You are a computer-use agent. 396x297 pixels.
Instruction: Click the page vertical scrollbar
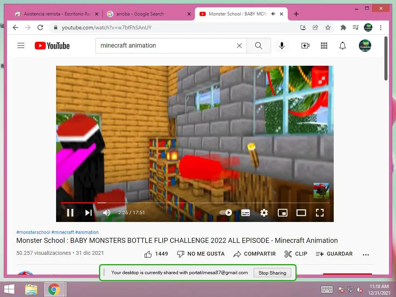coord(386,59)
